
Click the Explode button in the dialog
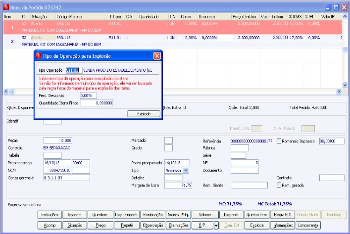pyautogui.click(x=144, y=114)
